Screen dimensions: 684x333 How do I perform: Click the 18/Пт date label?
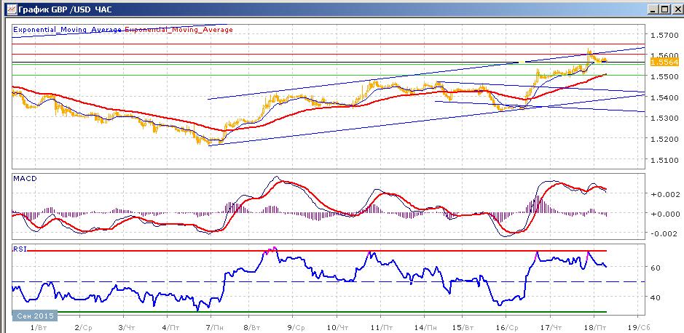click(x=597, y=327)
